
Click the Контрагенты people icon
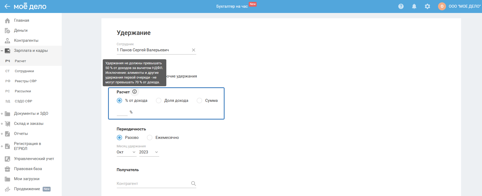(7, 40)
